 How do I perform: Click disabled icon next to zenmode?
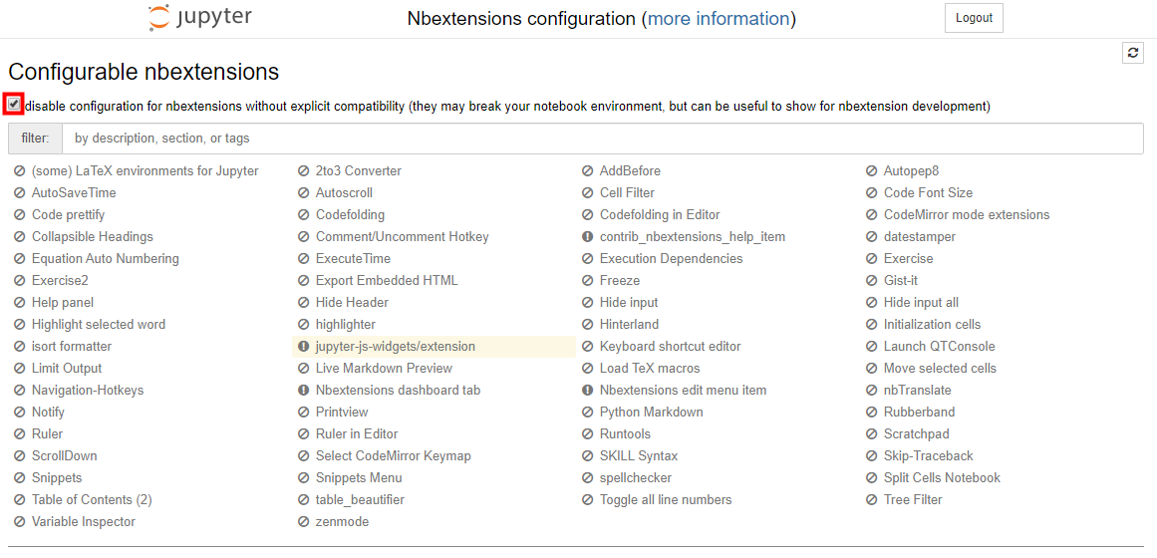pos(303,522)
